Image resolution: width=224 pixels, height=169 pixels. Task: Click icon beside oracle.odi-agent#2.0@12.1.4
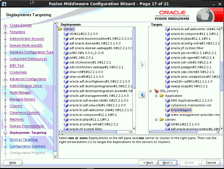pos(168,58)
